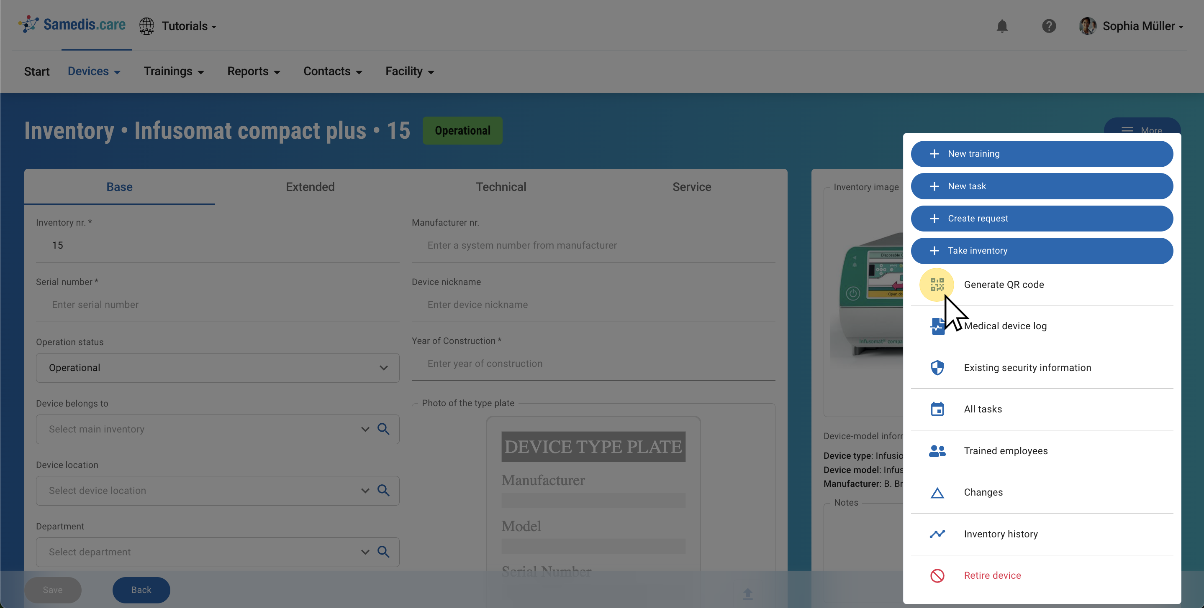Click the Changes triangle icon
The image size is (1204, 608).
pyautogui.click(x=937, y=492)
